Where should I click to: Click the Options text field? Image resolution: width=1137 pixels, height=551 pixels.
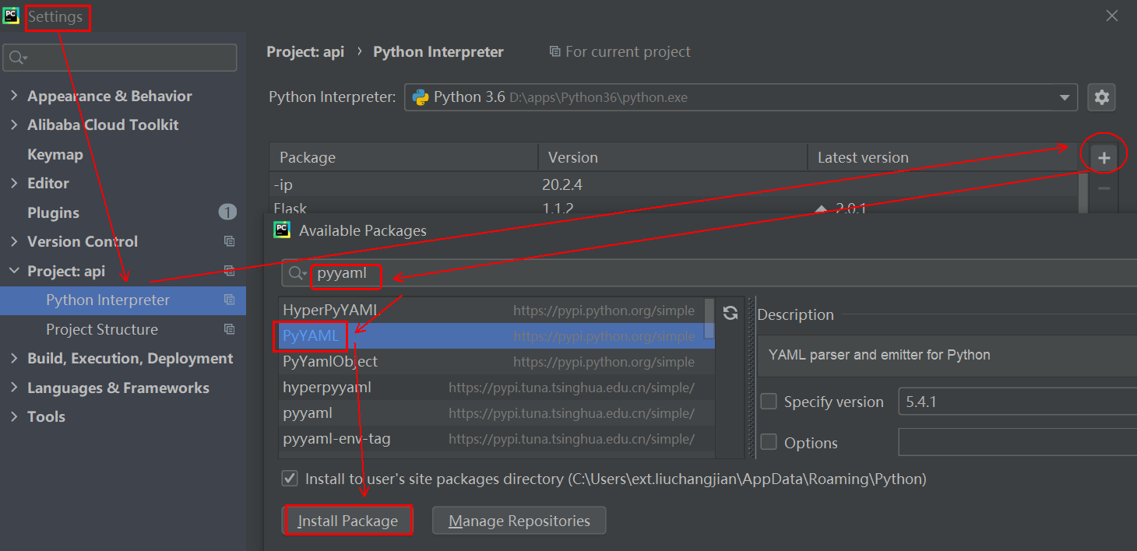[x=1017, y=442]
